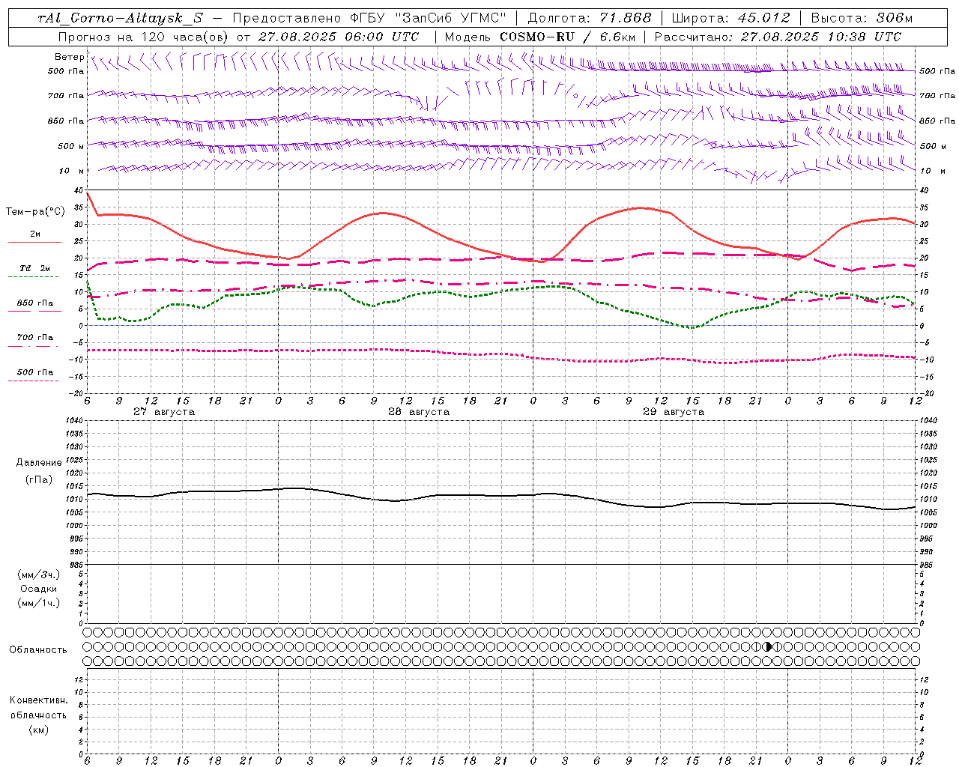Click the 28 августа date label
This screenshot has height=767, width=959.
419,412
